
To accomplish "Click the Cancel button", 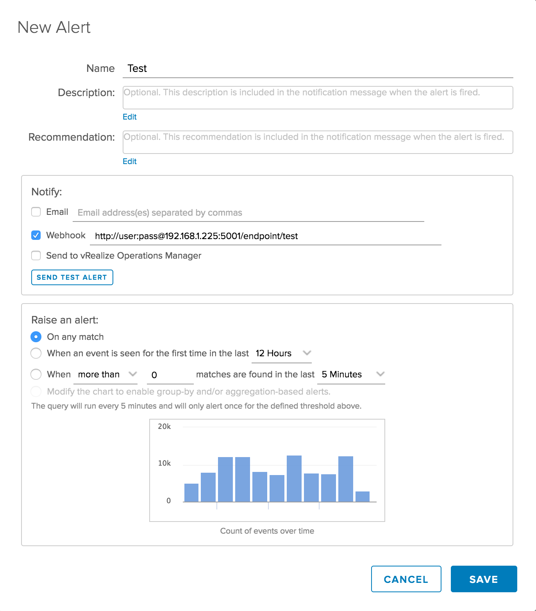I will [x=406, y=579].
